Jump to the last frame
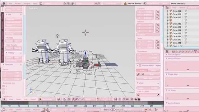Screen dimensions: 199x112 121,110
